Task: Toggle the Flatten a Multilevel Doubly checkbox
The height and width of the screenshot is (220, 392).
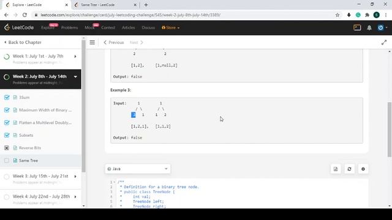Action: (x=7, y=122)
